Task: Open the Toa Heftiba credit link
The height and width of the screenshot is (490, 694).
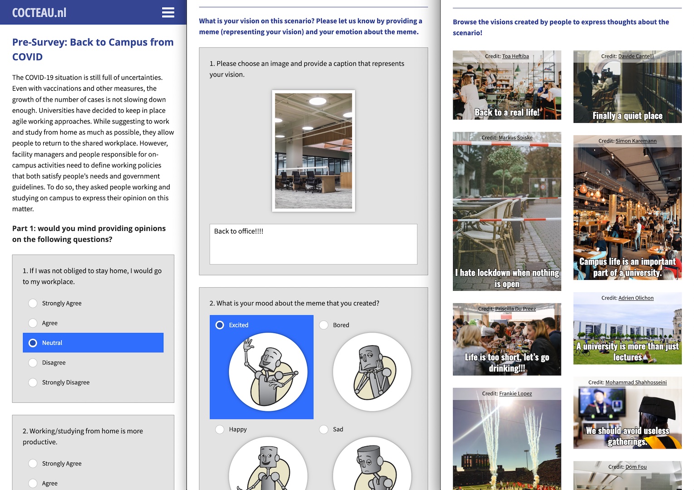Action: (515, 56)
